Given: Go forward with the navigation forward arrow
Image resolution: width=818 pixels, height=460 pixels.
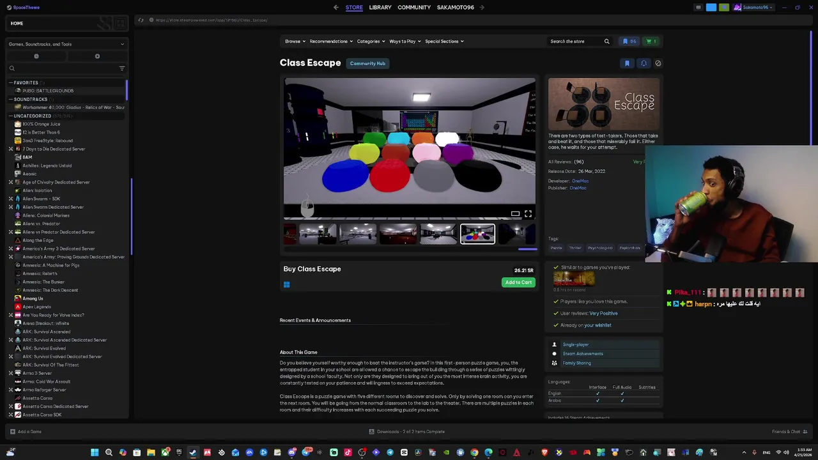Looking at the screenshot, I should tap(482, 8).
